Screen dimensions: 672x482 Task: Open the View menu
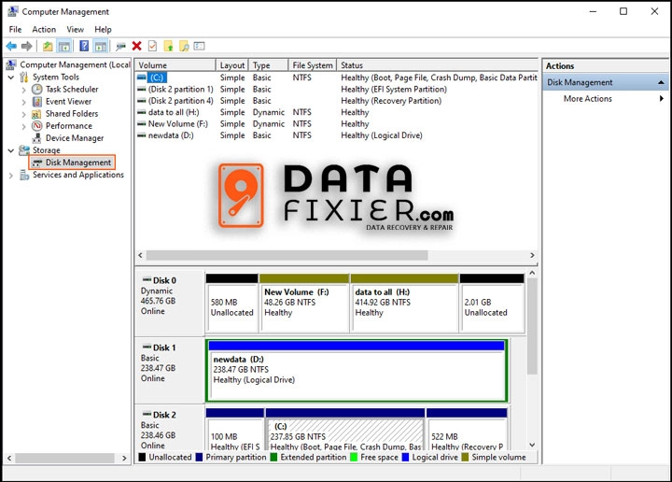click(75, 30)
